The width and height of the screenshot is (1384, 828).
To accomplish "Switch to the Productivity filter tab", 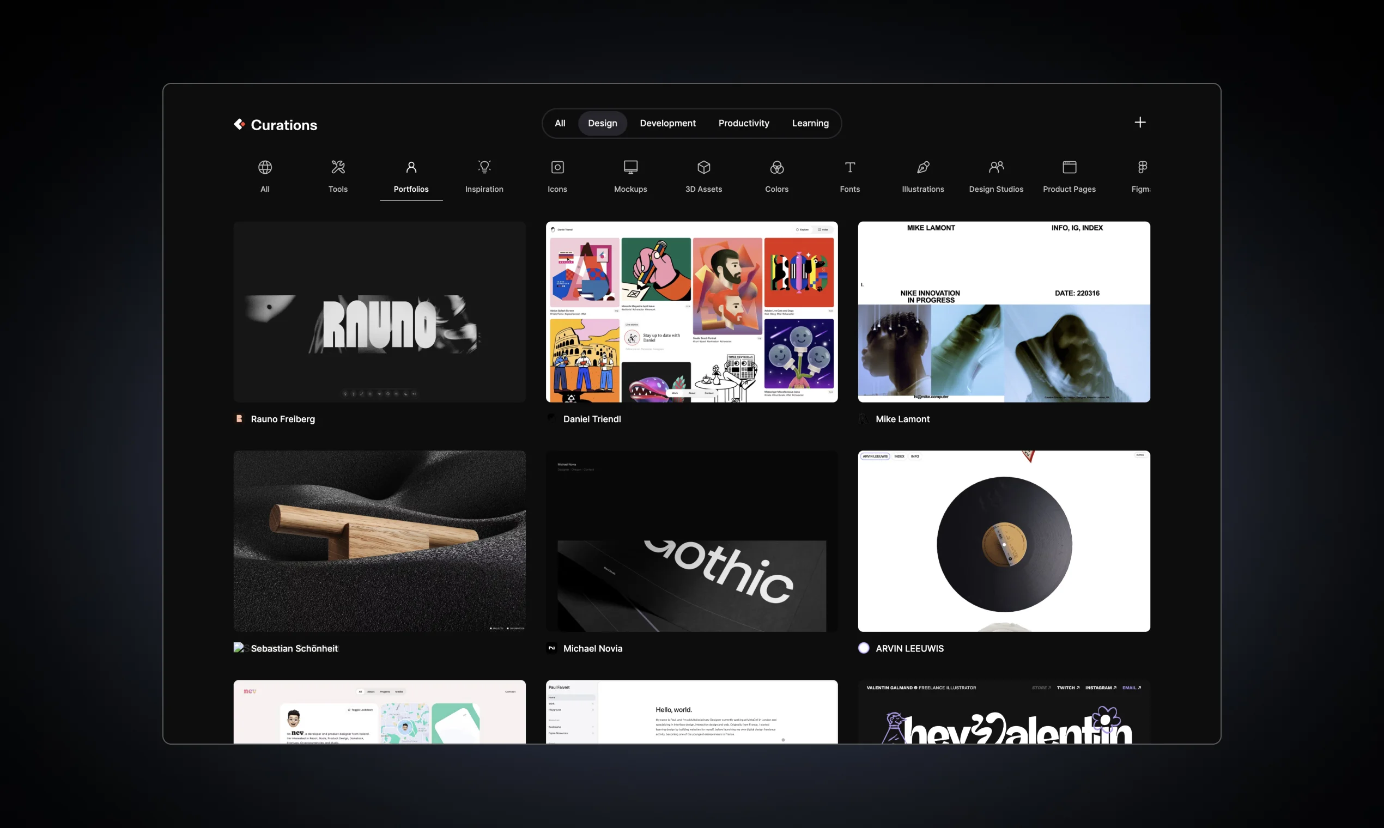I will click(x=743, y=123).
